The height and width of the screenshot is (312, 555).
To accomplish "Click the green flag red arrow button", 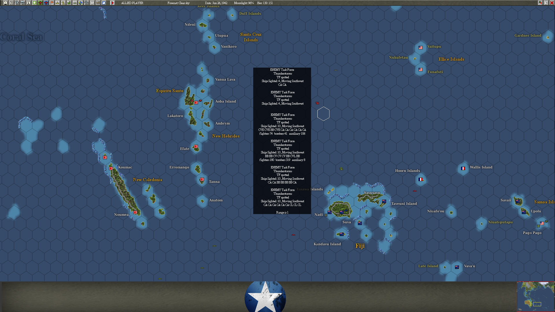I will (540, 3).
